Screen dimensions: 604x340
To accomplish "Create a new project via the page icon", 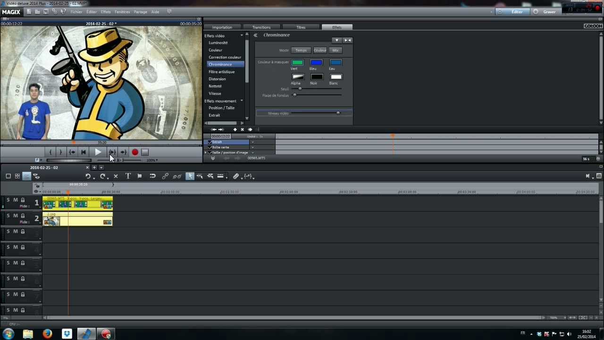I will pos(29,12).
